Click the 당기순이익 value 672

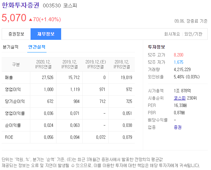point(50,101)
